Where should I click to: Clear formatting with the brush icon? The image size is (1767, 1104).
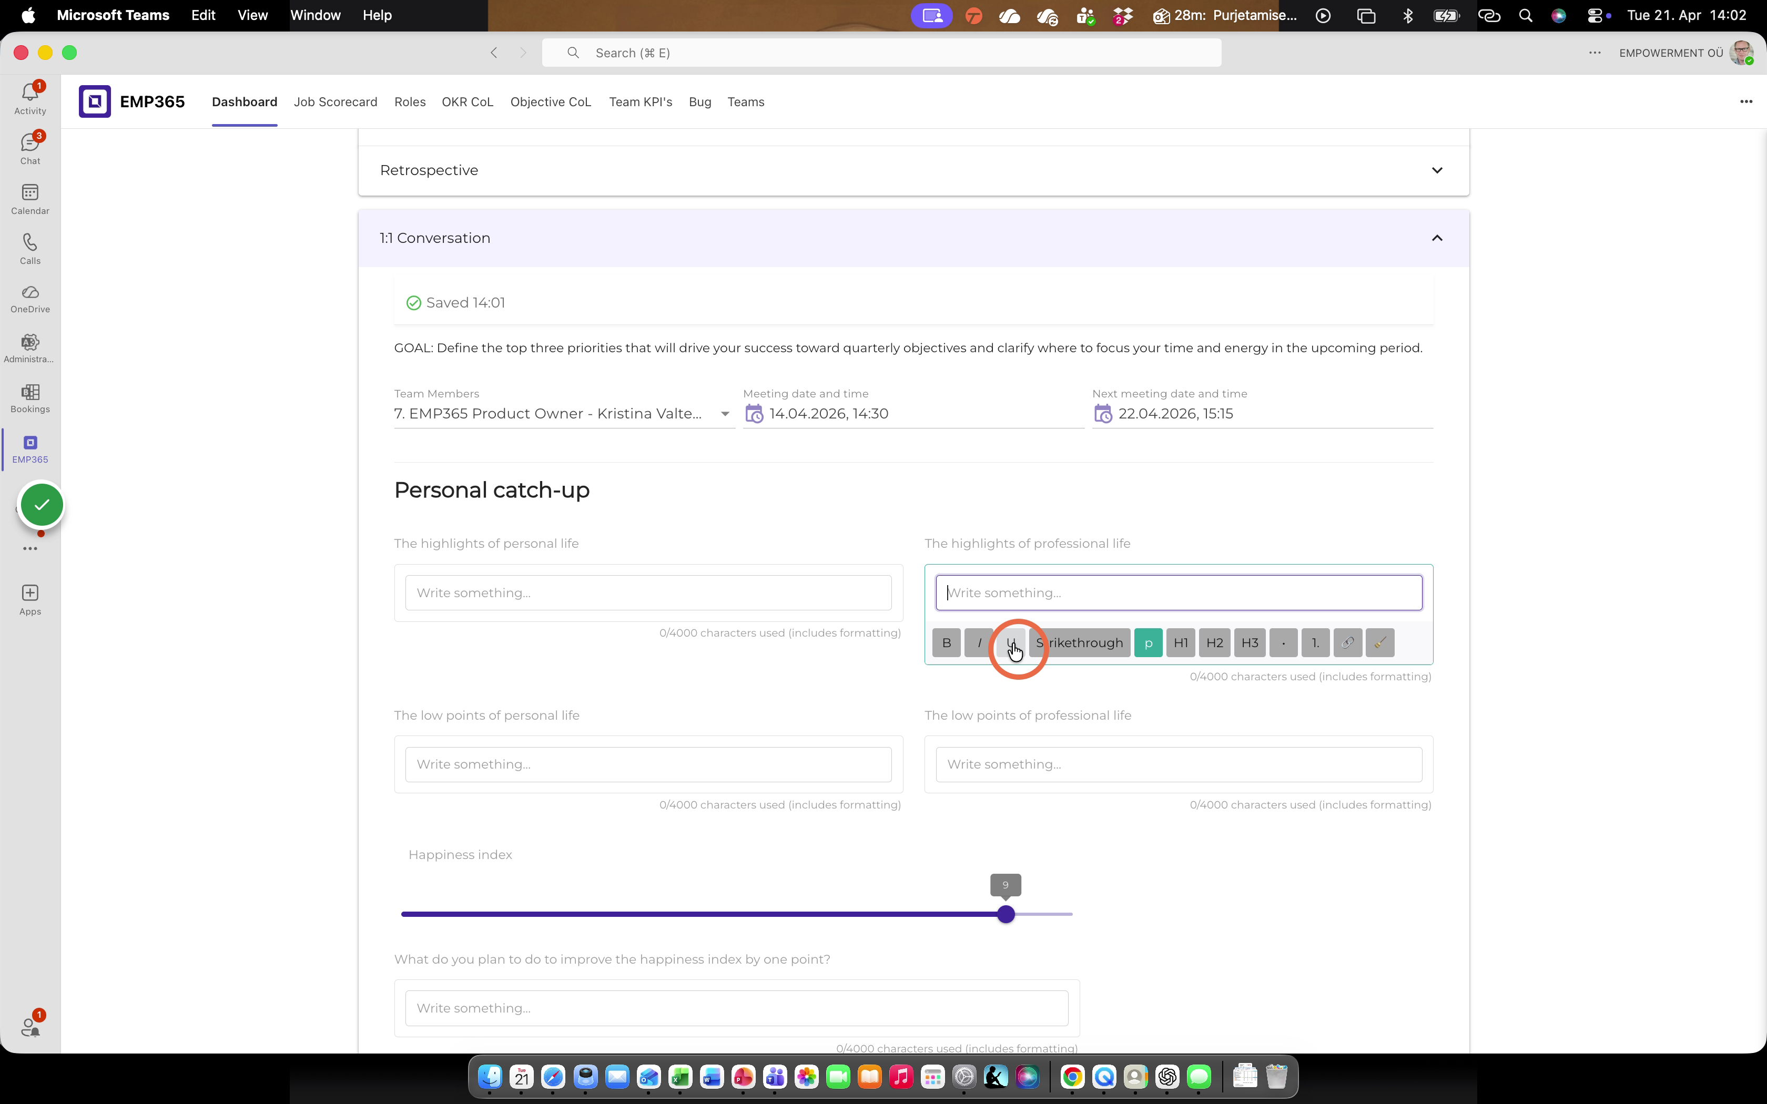click(x=1379, y=642)
